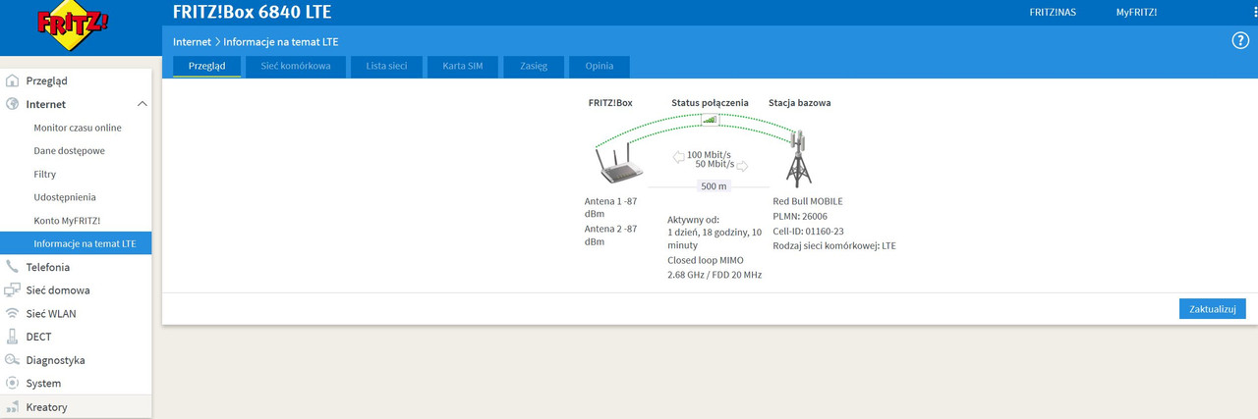The image size is (1258, 419).
Task: Click the house icon beside Przegląd
Action: pos(12,80)
